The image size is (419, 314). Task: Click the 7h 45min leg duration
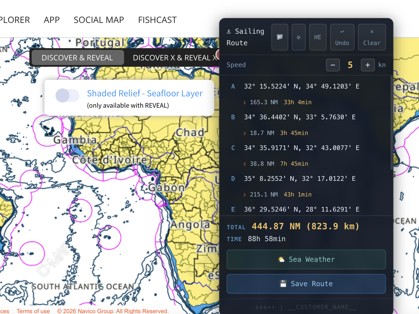tap(294, 164)
